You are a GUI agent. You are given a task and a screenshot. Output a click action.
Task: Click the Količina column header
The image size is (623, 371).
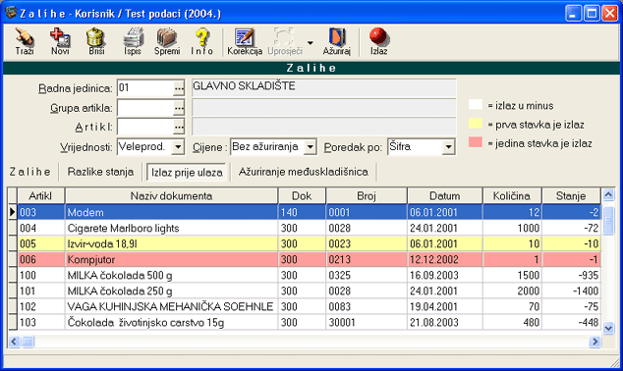pos(512,196)
